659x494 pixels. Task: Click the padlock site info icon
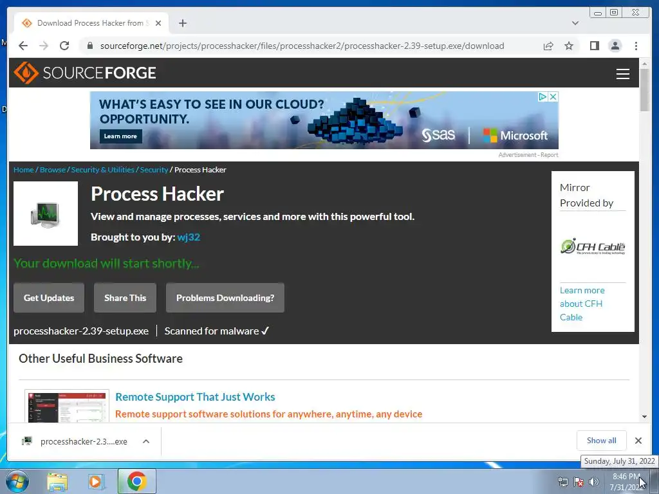[x=89, y=46]
